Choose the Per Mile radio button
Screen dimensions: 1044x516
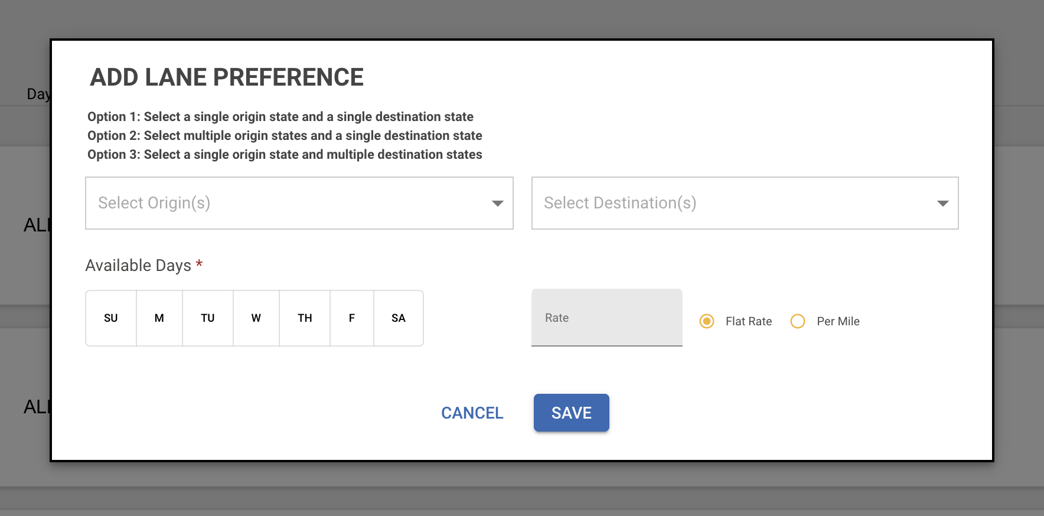click(x=798, y=321)
